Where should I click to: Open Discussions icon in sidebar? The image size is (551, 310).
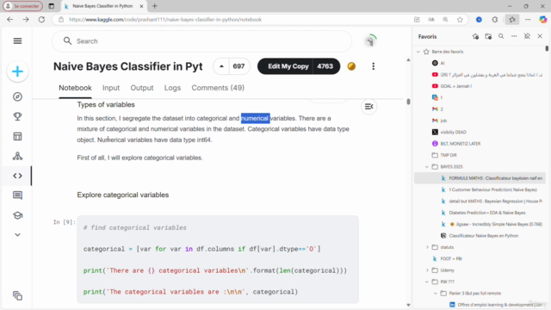(x=17, y=195)
